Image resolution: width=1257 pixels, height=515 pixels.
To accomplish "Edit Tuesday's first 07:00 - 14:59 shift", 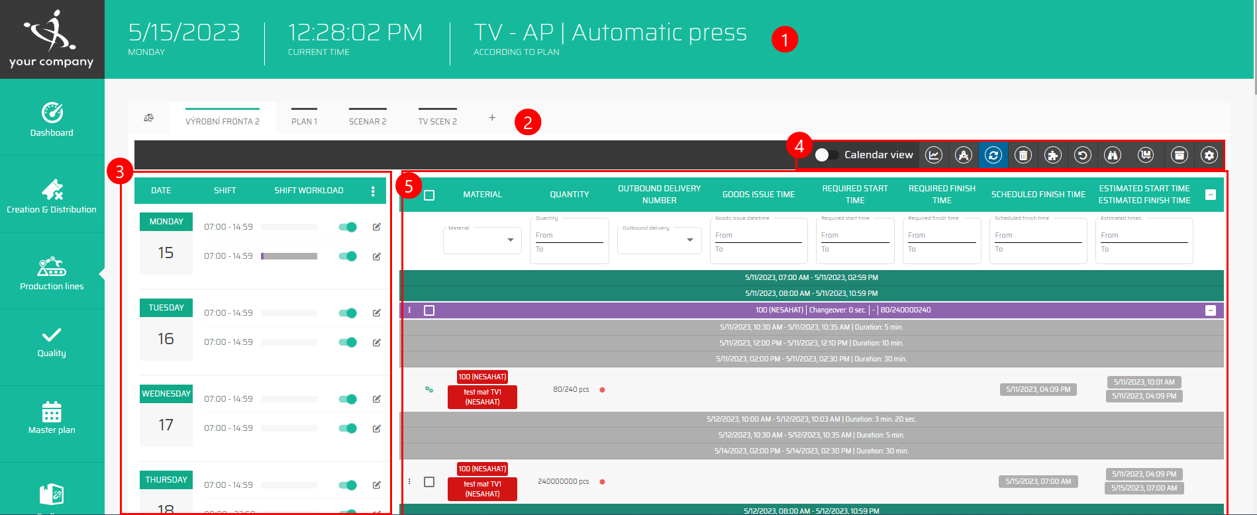I will point(377,313).
